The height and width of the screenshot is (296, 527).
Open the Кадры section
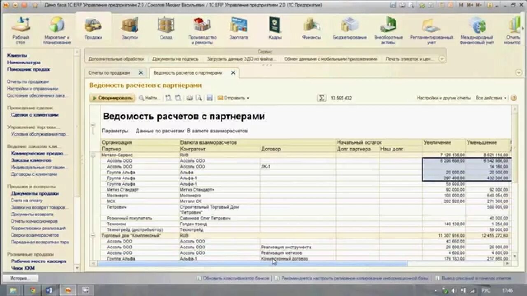click(x=275, y=28)
